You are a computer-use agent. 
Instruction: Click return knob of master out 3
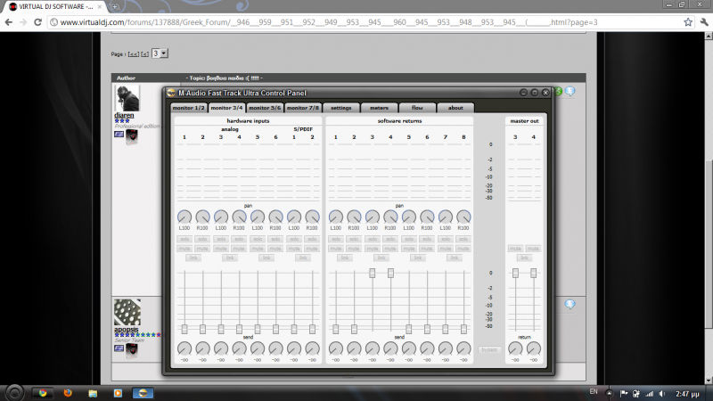pos(515,348)
